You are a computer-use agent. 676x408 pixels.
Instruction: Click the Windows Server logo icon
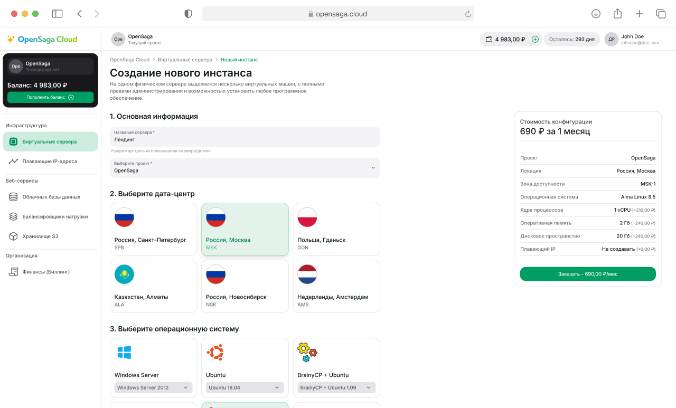(124, 353)
